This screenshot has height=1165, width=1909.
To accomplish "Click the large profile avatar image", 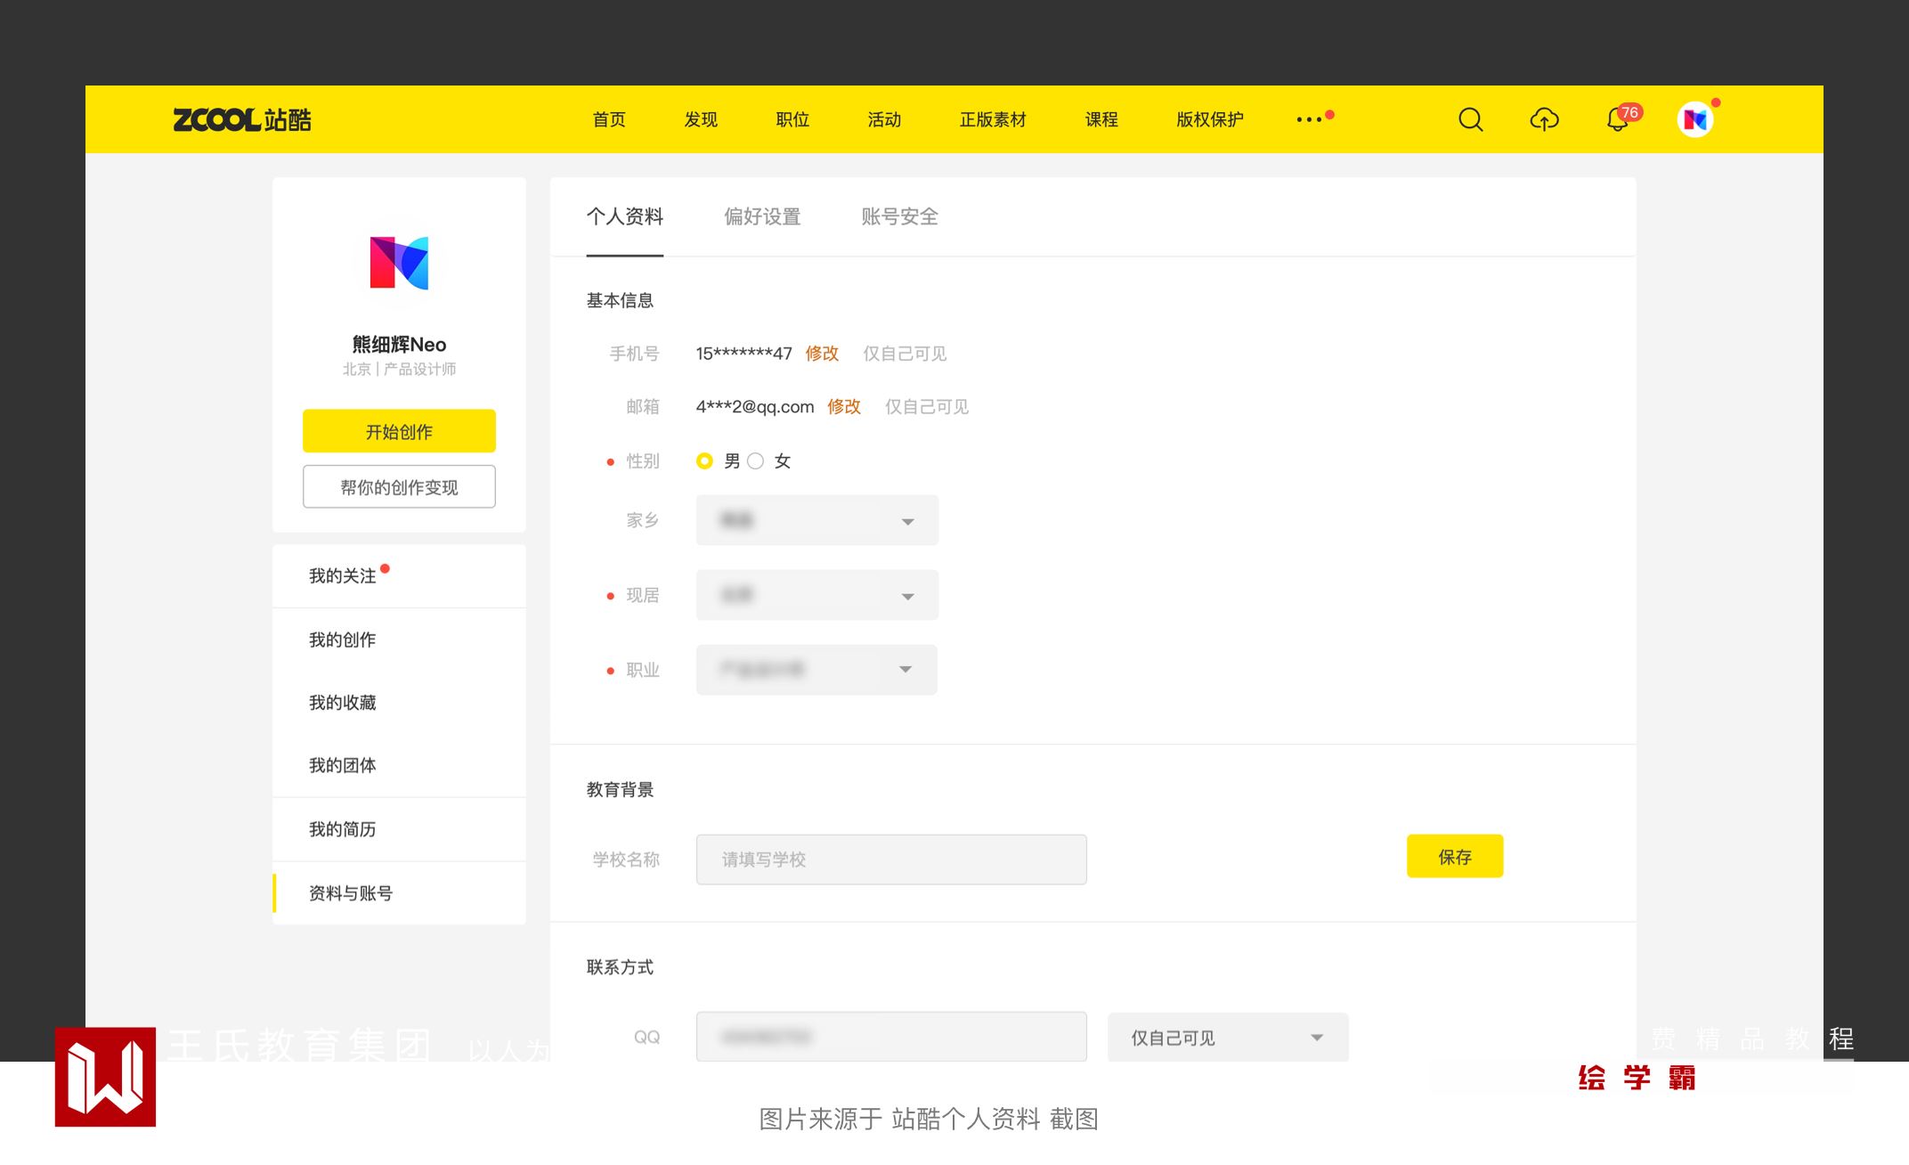I will click(399, 263).
